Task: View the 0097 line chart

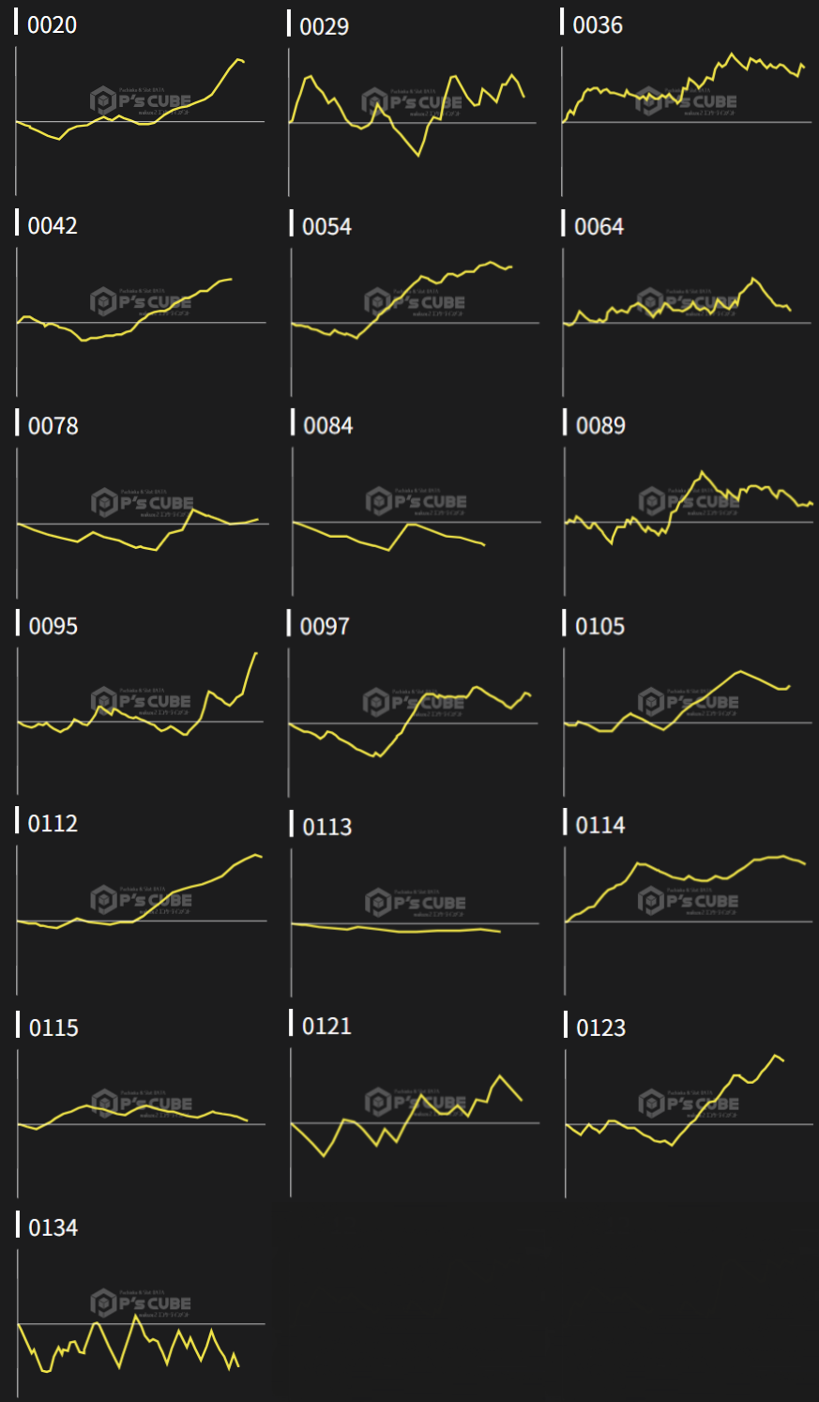Action: [414, 721]
